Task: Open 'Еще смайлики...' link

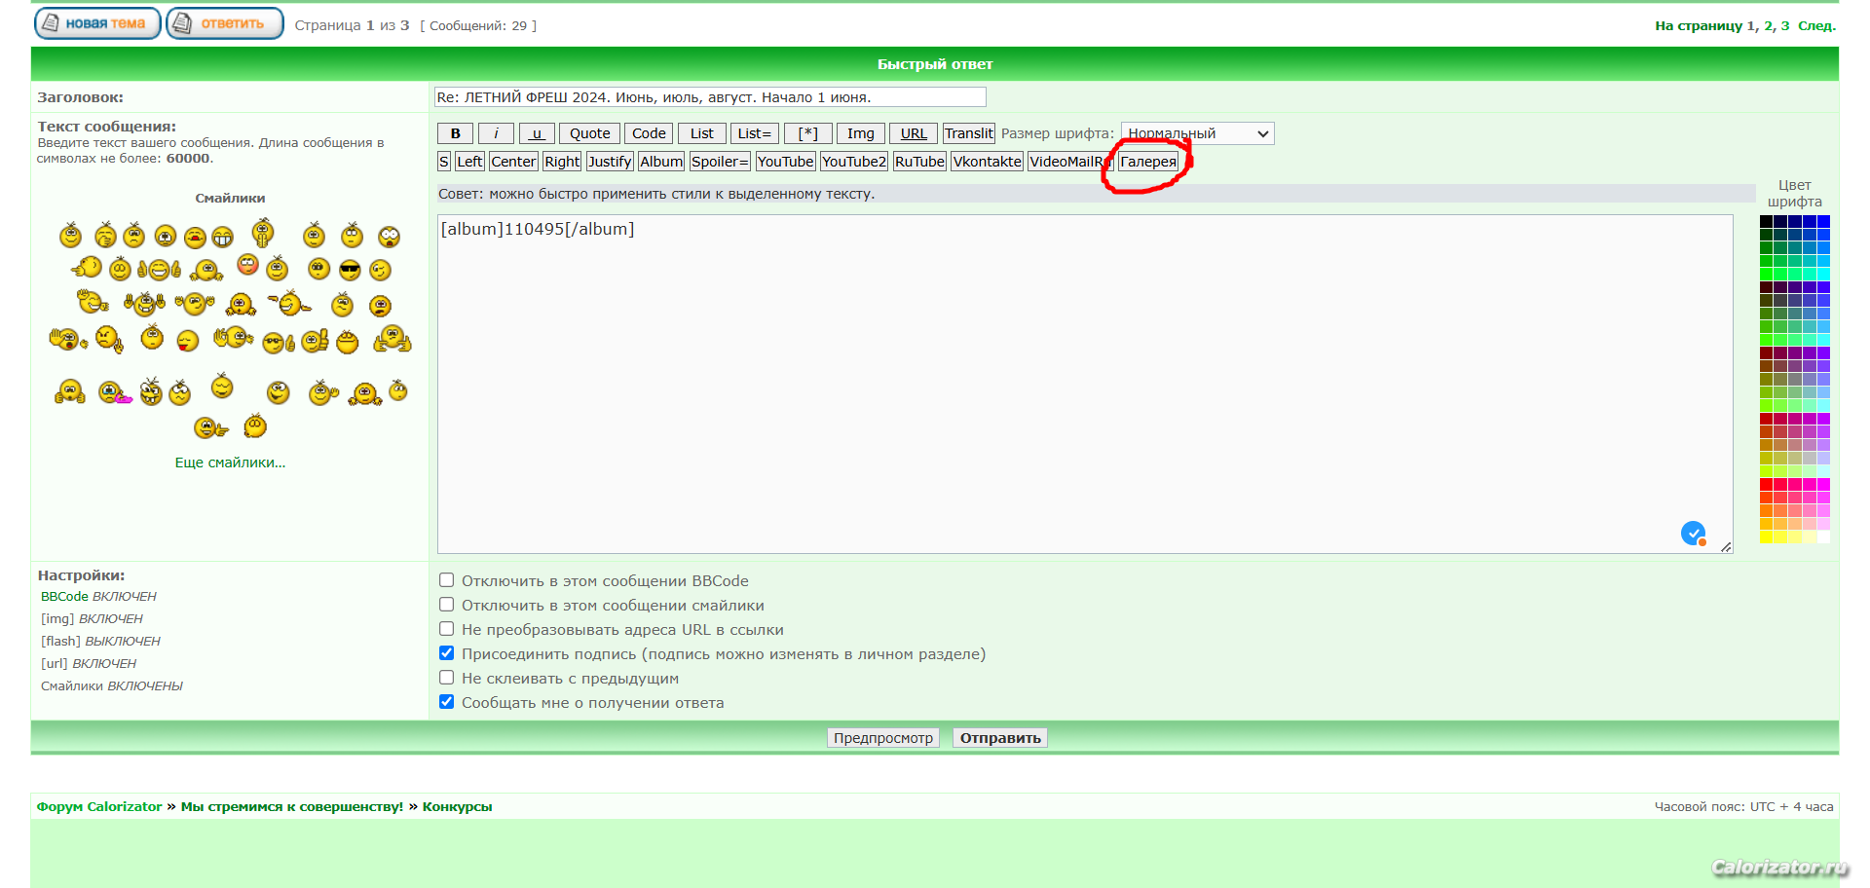Action: click(230, 462)
